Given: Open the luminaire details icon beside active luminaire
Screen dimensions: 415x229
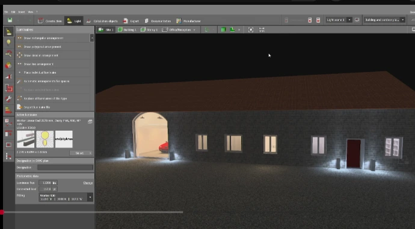Looking at the screenshot, I should [90, 122].
